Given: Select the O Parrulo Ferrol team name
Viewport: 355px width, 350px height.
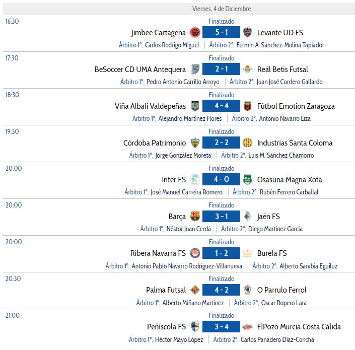Looking at the screenshot, I should (281, 290).
